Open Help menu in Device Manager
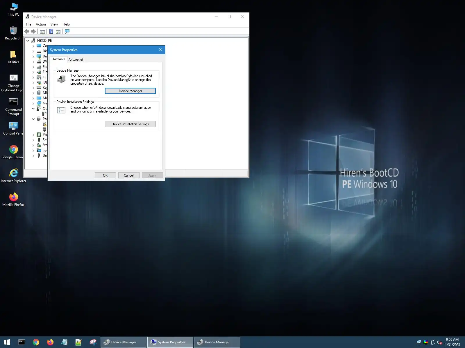Screen dimensions: 465x348 [x=66, y=24]
